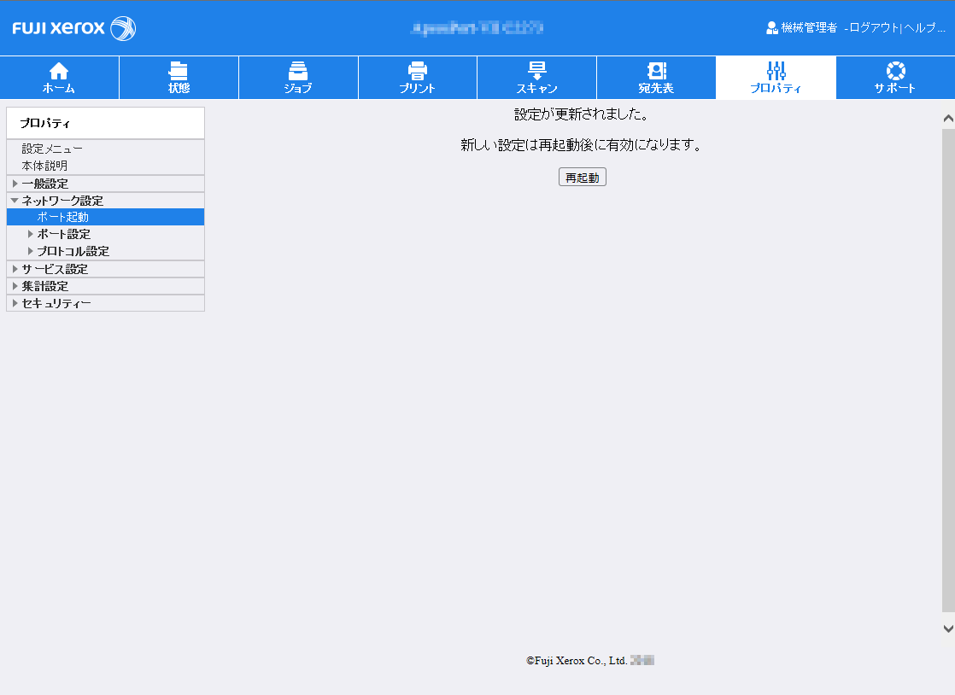Image resolution: width=955 pixels, height=695 pixels.
Task: Click the scrollbar down arrow
Action: (x=947, y=628)
